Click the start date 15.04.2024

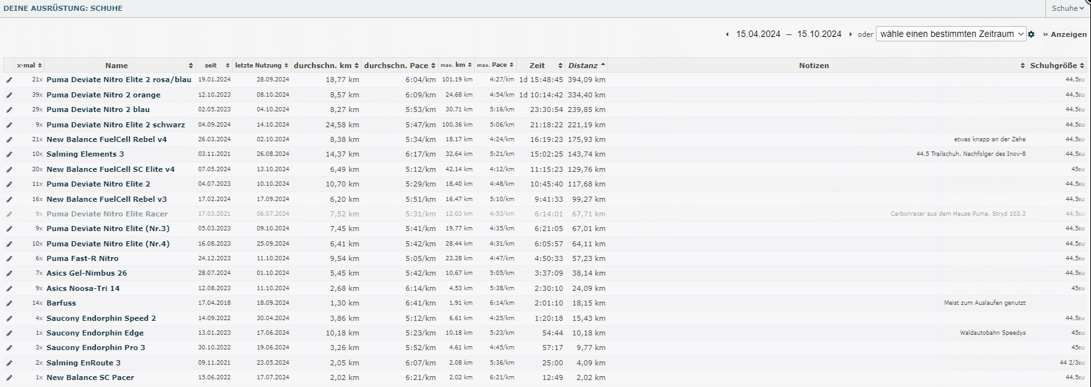tap(758, 34)
